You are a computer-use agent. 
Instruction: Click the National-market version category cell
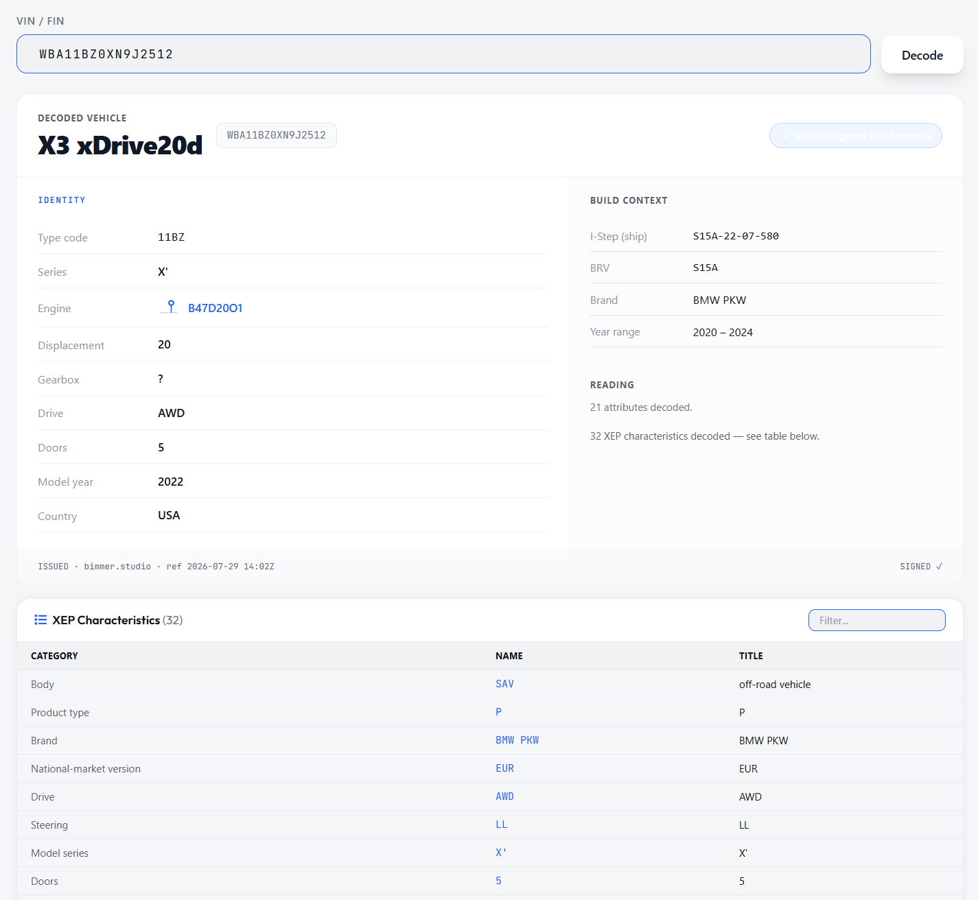tap(86, 769)
